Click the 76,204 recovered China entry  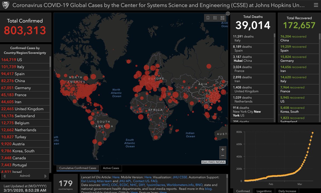298,38
